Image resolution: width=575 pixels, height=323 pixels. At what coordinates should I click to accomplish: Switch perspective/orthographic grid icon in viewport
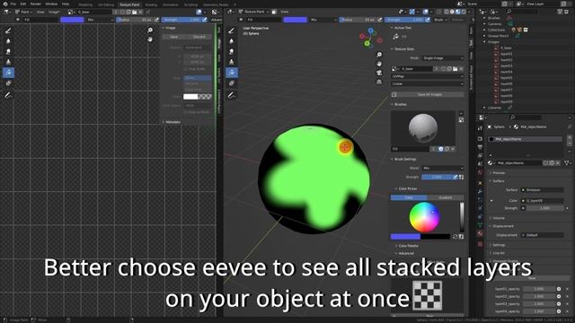point(379,82)
